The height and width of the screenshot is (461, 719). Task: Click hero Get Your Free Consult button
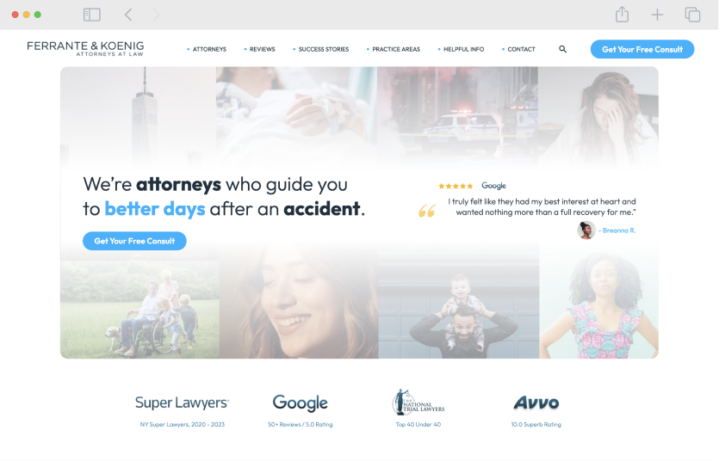click(134, 241)
